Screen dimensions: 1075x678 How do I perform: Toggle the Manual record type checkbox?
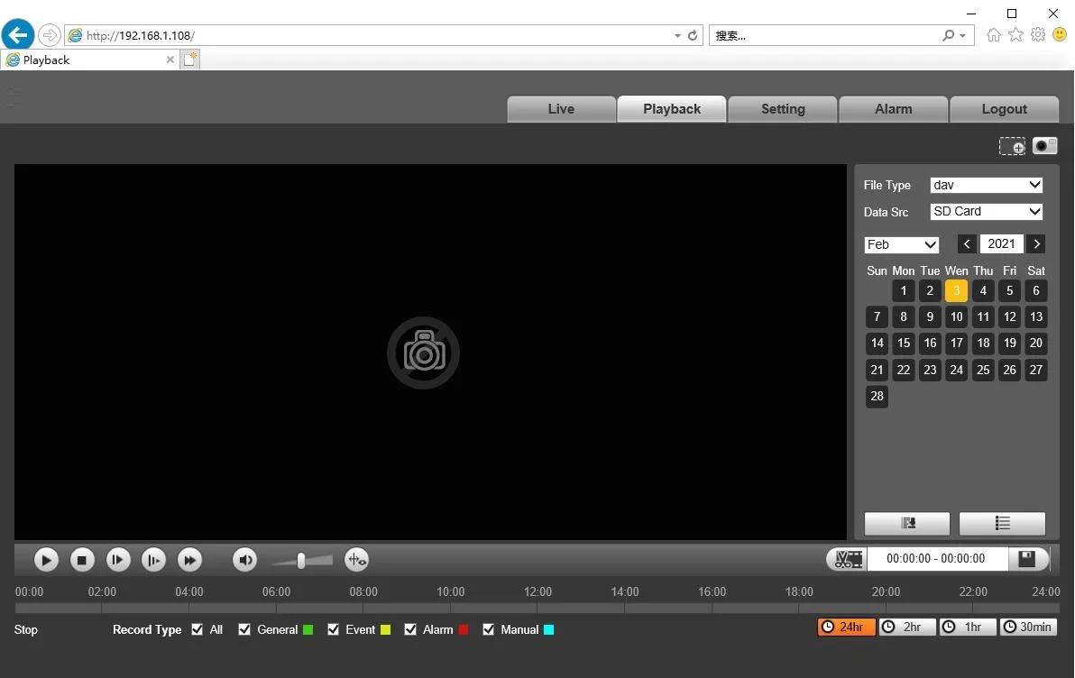(488, 629)
